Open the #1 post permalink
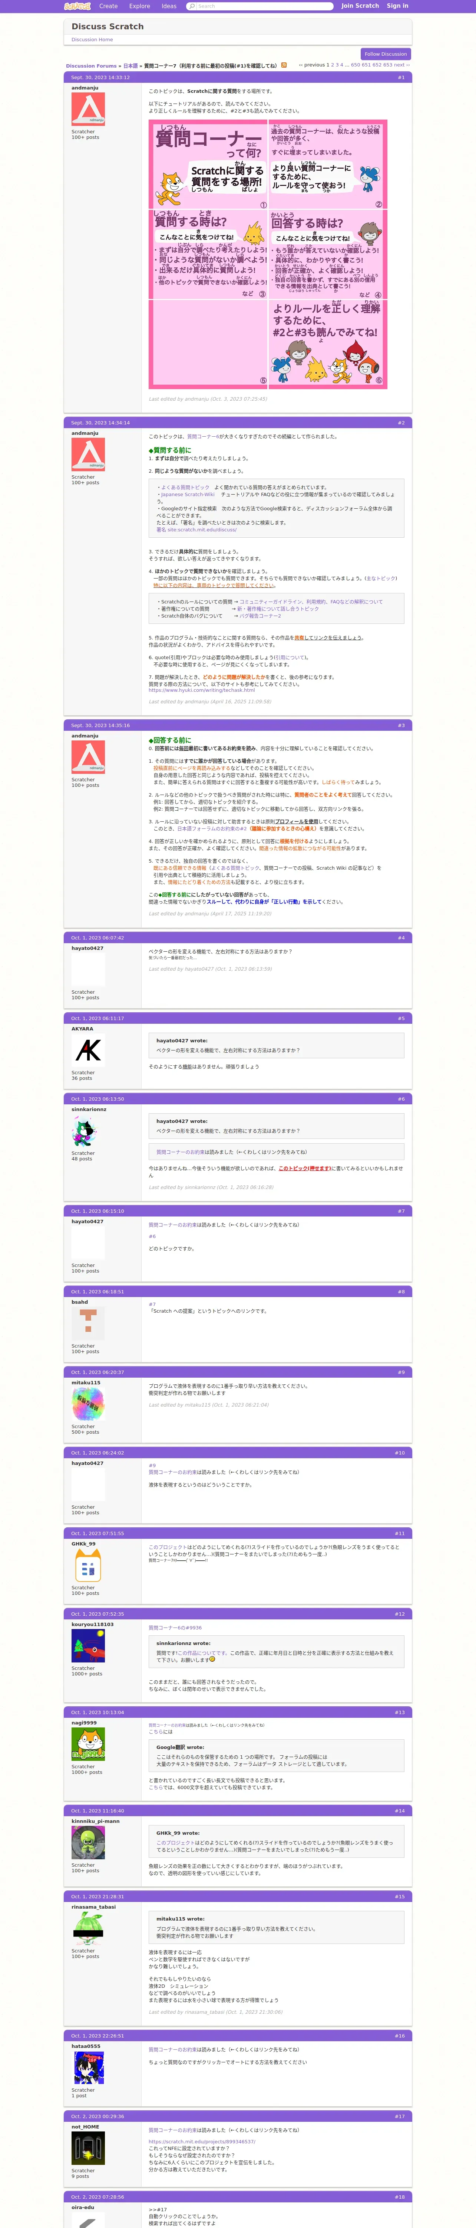476x2228 pixels. point(401,78)
